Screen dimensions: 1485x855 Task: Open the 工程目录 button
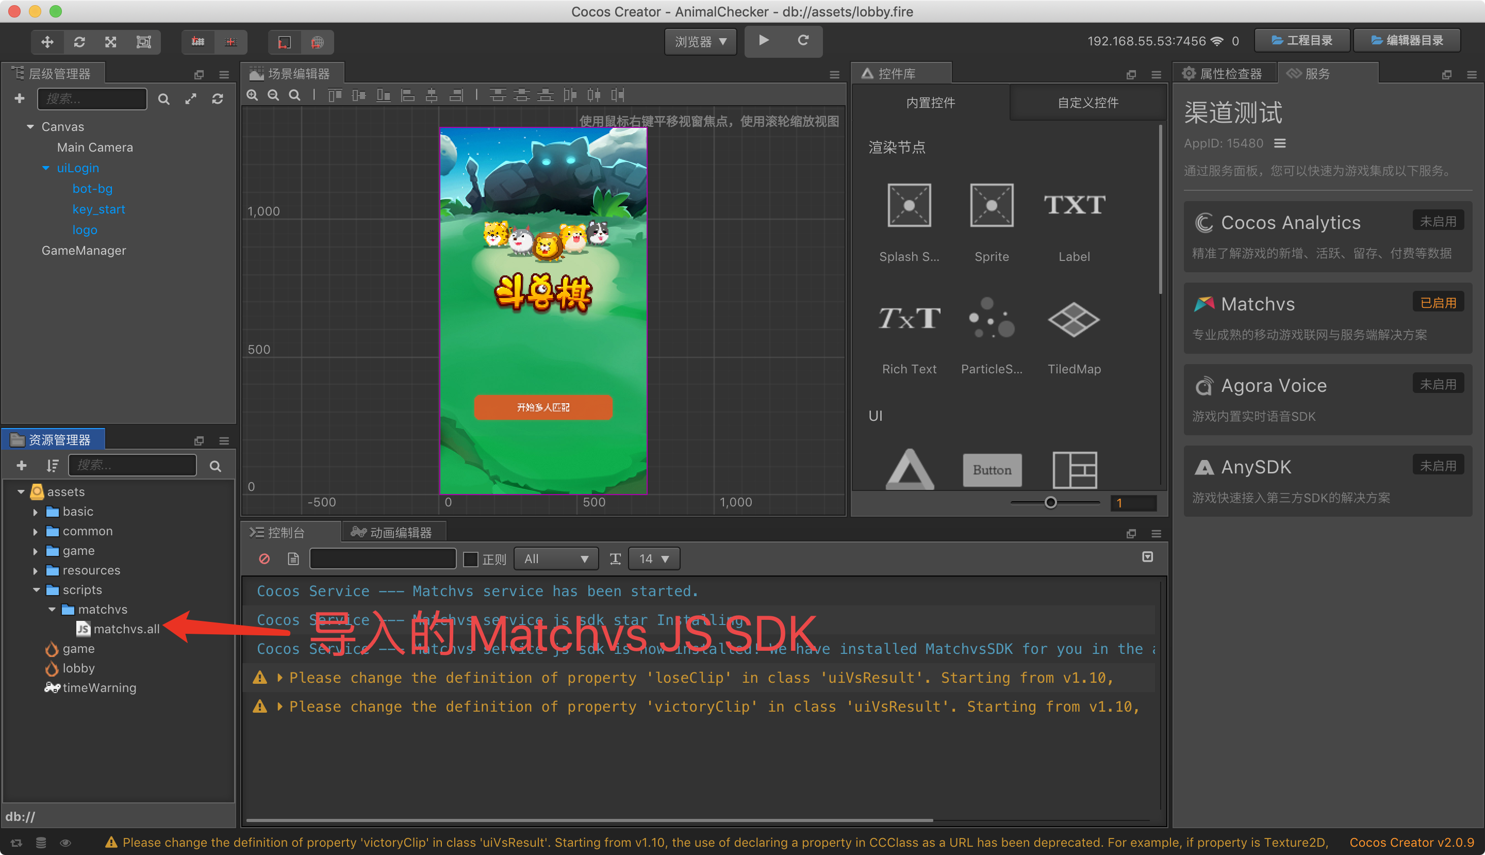pyautogui.click(x=1301, y=41)
